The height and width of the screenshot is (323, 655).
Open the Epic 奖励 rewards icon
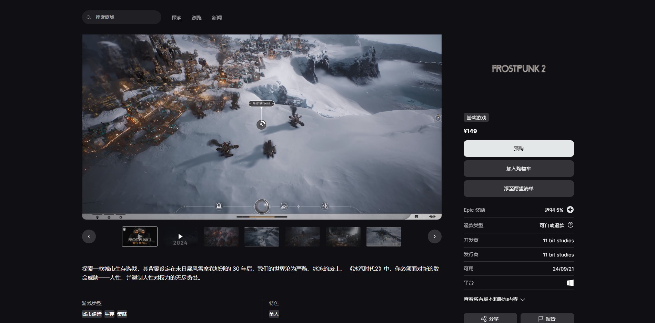point(571,209)
